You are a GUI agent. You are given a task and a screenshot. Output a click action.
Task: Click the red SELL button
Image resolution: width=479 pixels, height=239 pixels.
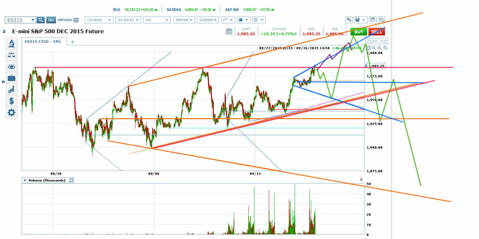376,32
